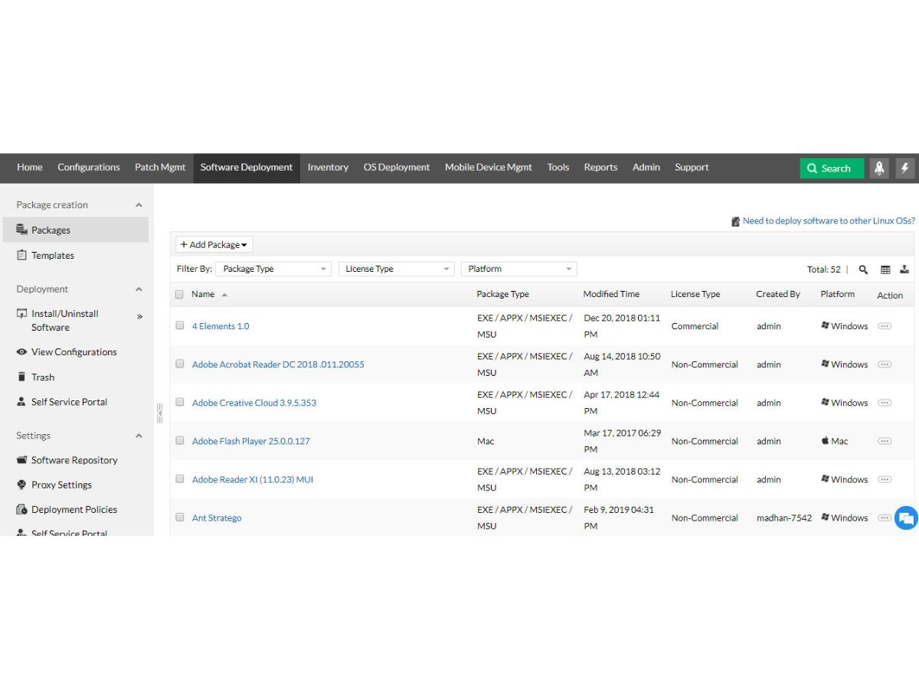Check the Adobe Creative Cloud checkbox
This screenshot has width=919, height=689.
(x=179, y=402)
